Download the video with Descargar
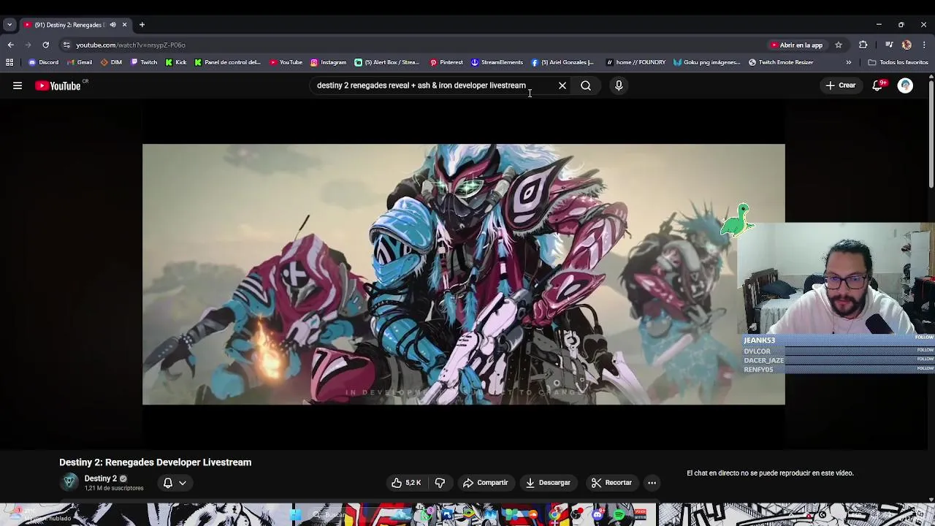935x526 pixels. coord(548,483)
